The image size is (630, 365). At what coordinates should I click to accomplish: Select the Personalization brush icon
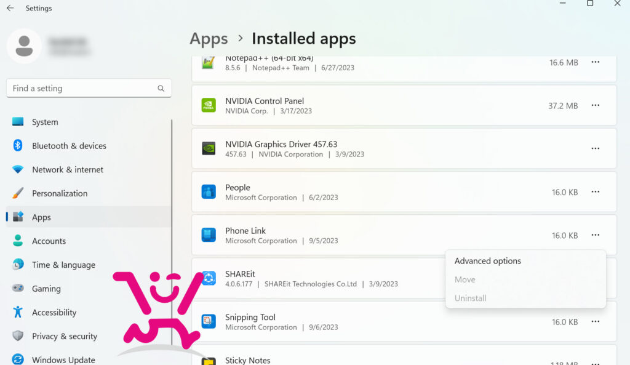click(18, 193)
